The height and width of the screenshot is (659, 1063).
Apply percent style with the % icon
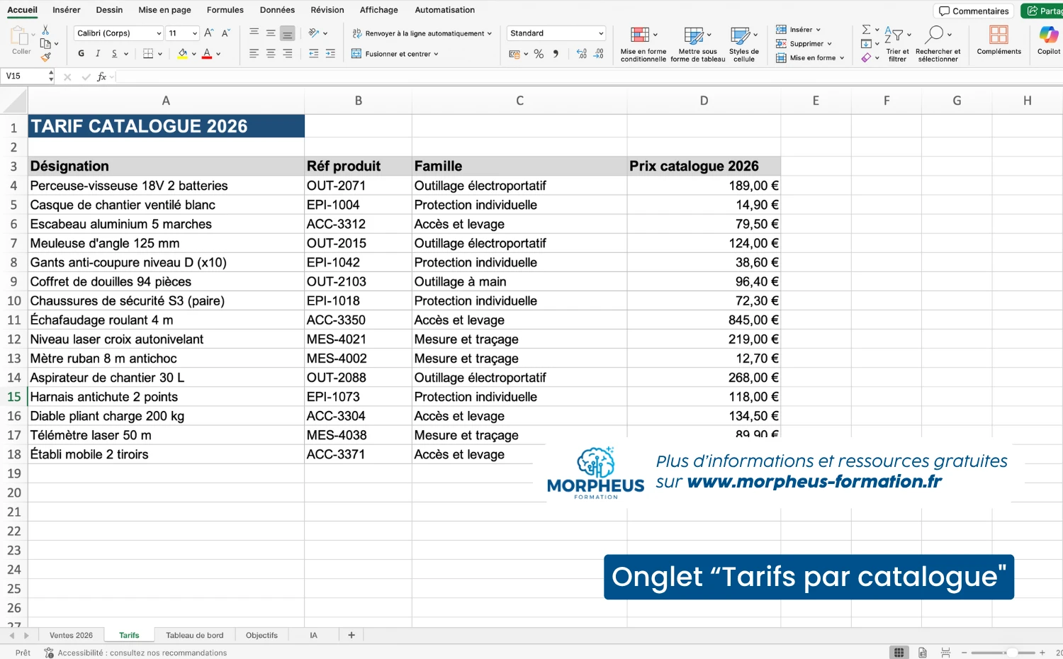point(539,54)
